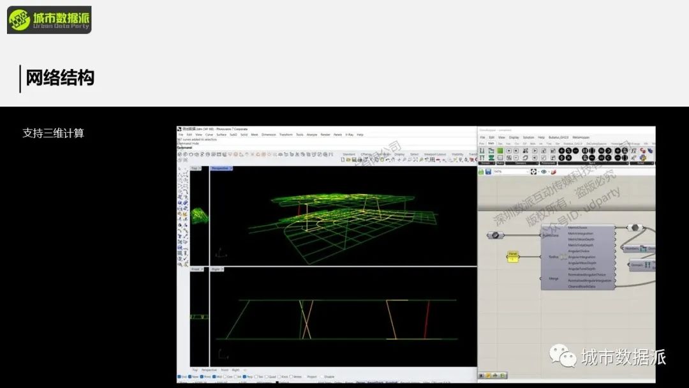Open the Rhino File menu
The image size is (689, 388).
(x=181, y=135)
